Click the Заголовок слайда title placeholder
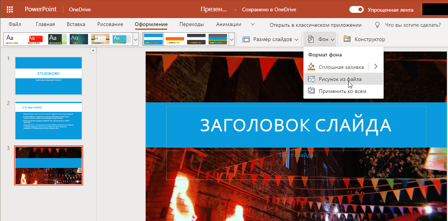 coord(296,125)
